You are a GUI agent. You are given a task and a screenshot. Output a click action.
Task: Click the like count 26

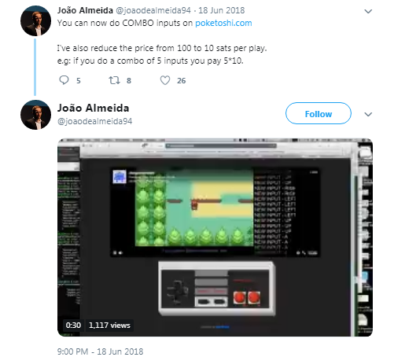point(181,80)
